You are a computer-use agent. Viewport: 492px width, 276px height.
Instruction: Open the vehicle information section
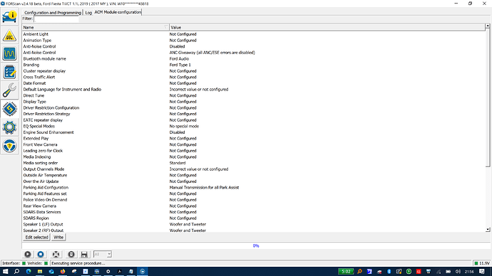[9, 16]
